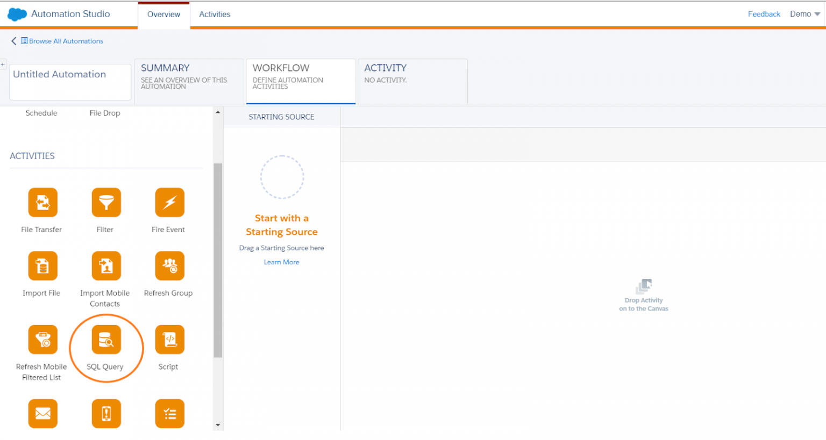This screenshot has width=826, height=440.
Task: Click the envelope email activity icon
Action: click(x=42, y=414)
